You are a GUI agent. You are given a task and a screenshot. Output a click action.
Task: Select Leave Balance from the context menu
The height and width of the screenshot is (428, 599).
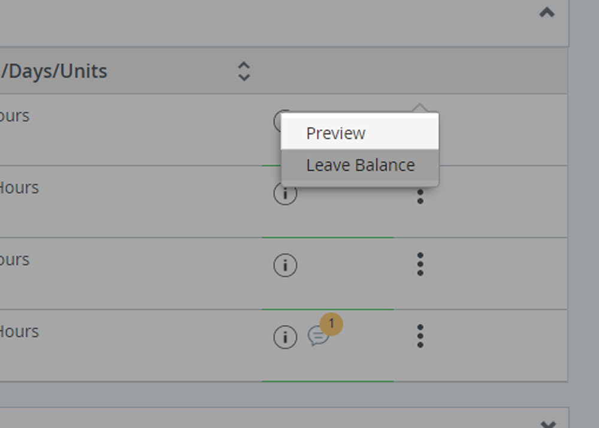pyautogui.click(x=359, y=165)
